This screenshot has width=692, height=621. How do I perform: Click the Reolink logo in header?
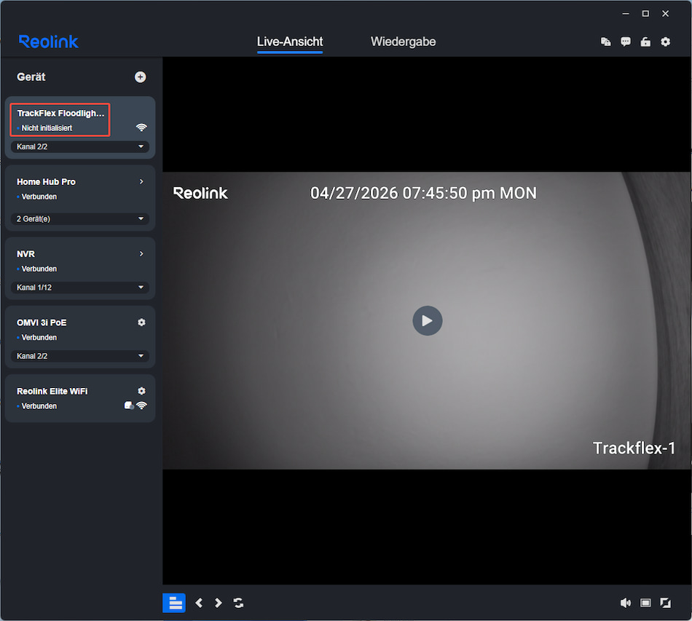coord(49,42)
